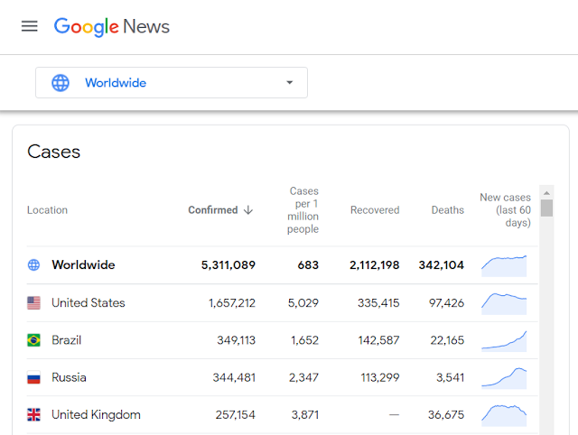The width and height of the screenshot is (578, 435).
Task: Select the Russia row name
Action: pyautogui.click(x=69, y=378)
